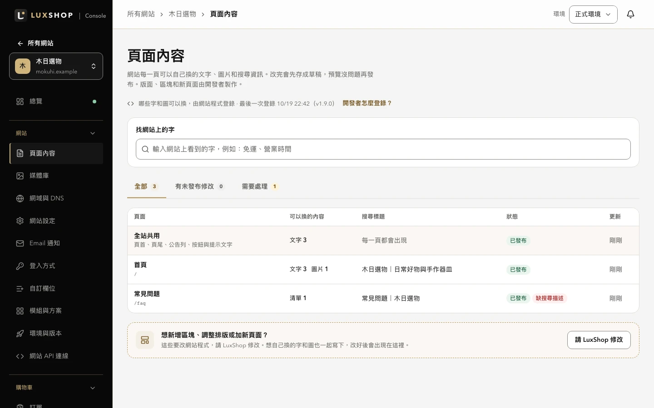Viewport: 654px width, 408px height.
Task: Click the 木日選物 breadcrumb
Action: (182, 14)
